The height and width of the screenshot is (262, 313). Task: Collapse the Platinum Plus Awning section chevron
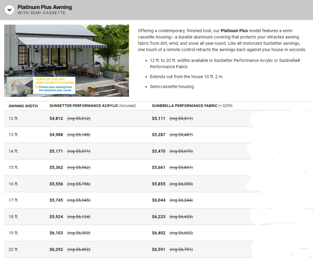[x=10, y=10]
